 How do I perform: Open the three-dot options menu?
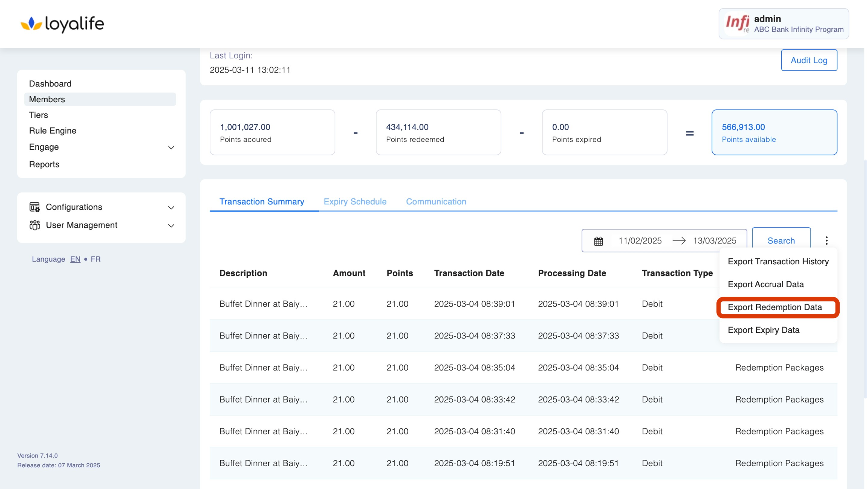pos(826,240)
